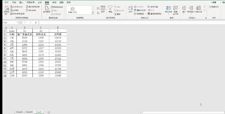Screen dimensions: 225x114
Task: Open 查询和连接 (Queries & Connections) pane
Action: 57,7
